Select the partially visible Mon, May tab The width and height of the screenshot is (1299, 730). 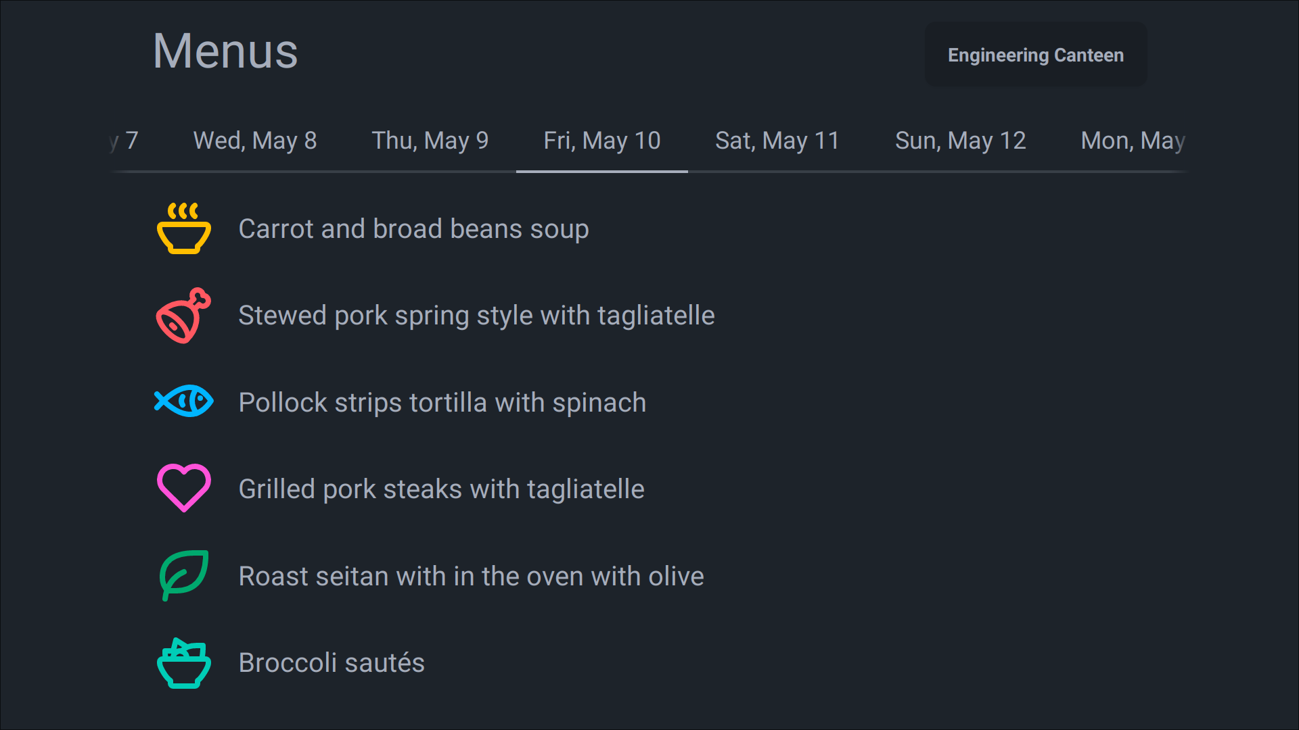click(x=1133, y=141)
